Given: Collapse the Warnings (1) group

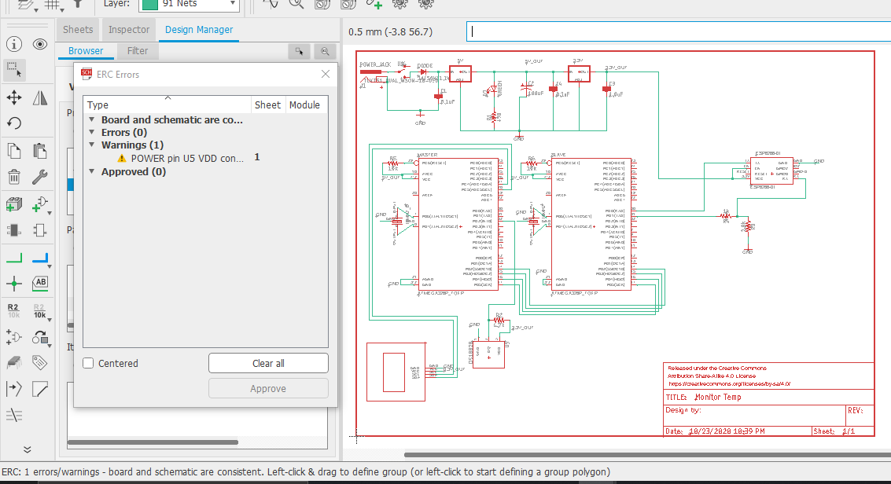Looking at the screenshot, I should tap(91, 145).
